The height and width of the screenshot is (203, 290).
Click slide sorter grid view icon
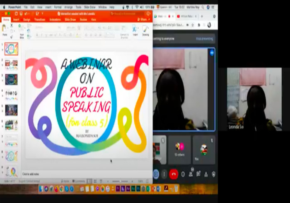[95, 181]
